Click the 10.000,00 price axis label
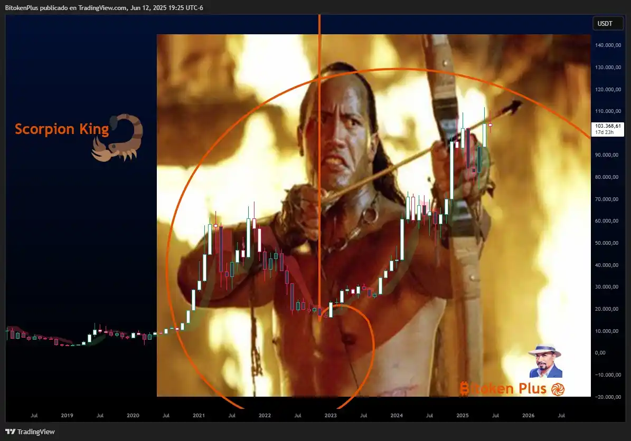Image resolution: width=631 pixels, height=441 pixels. tap(607, 331)
